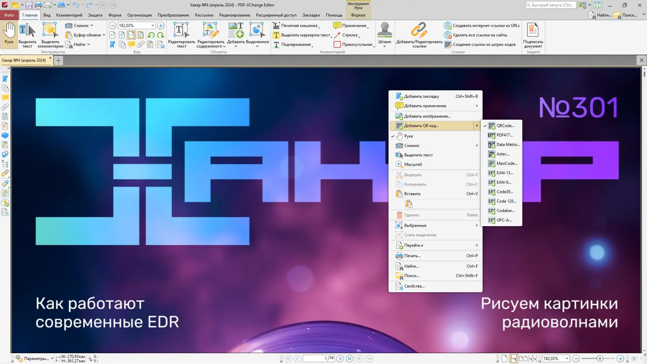
Task: Open the 182,03% zoom combo box in ribbon
Action: 153,26
